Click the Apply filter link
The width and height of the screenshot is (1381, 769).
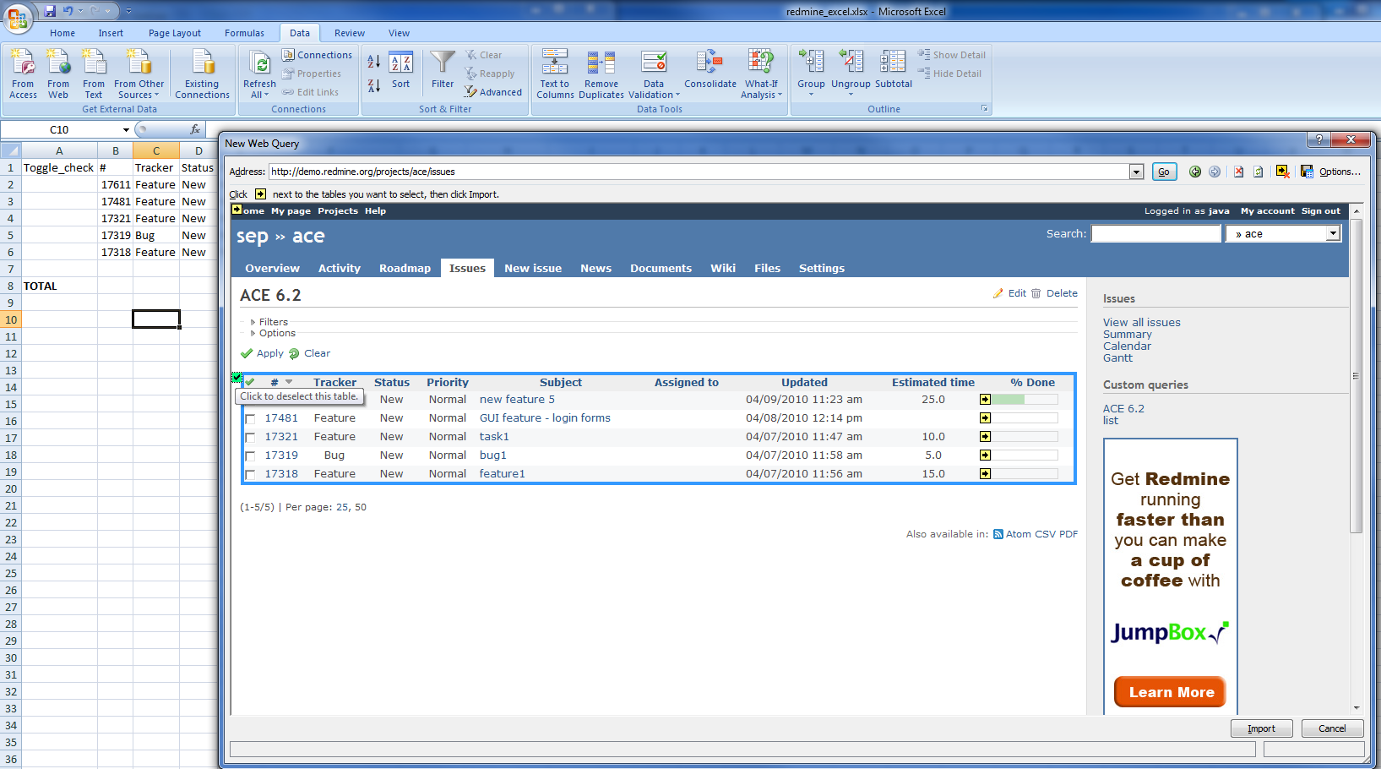[262, 353]
